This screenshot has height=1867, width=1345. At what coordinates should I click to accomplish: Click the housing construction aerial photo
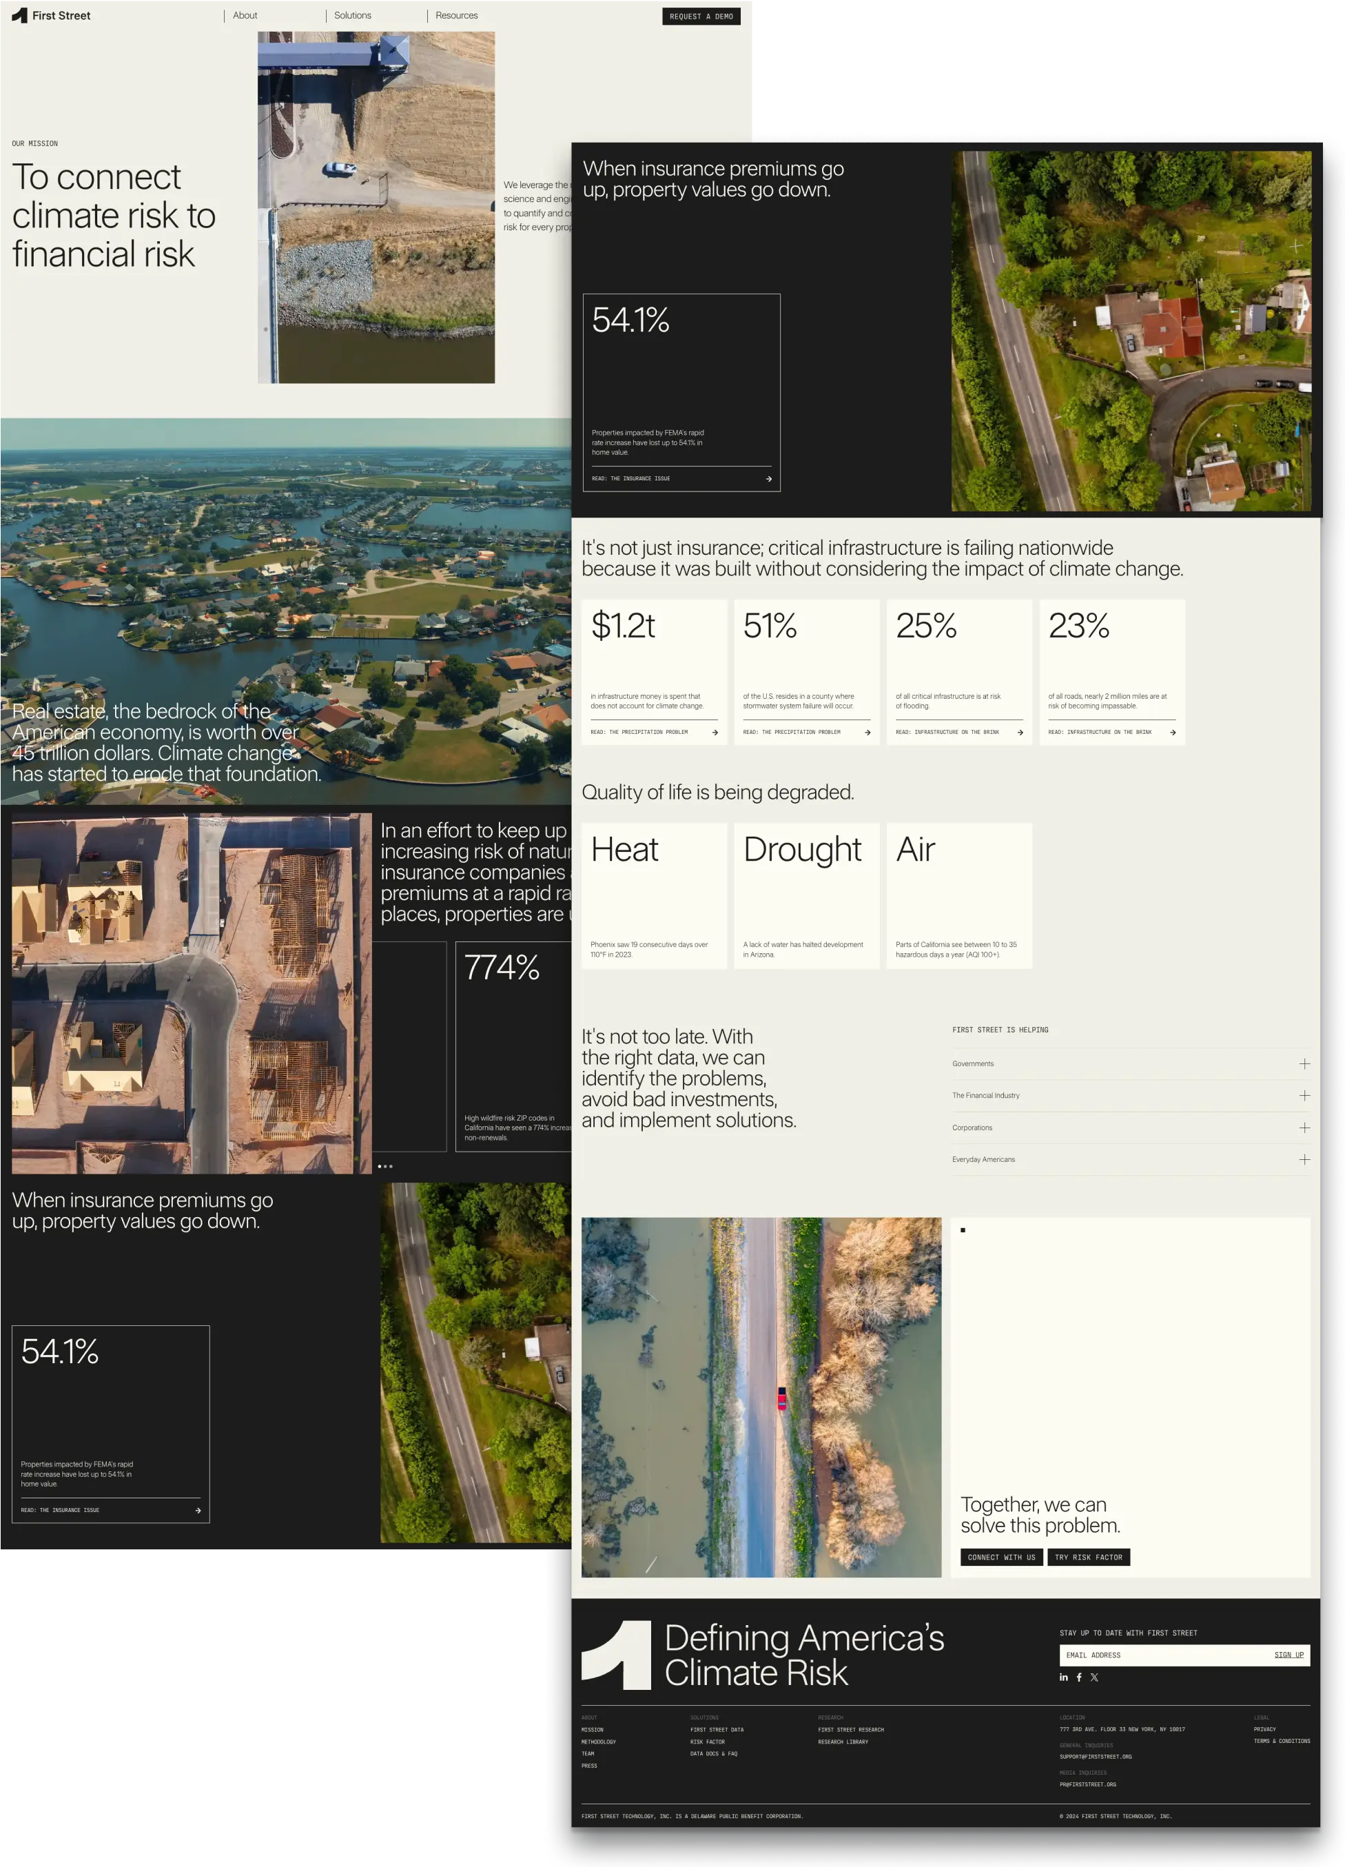tap(192, 994)
